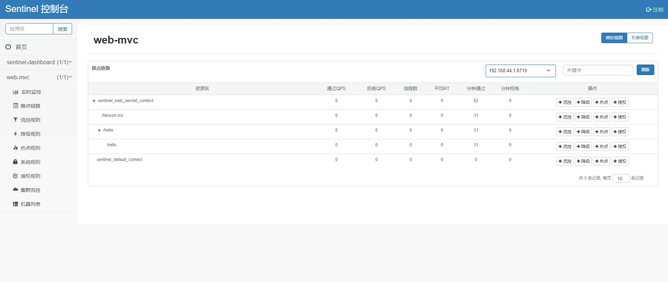Image resolution: width=668 pixels, height=282 pixels.
Task: Add 流控 rule for sentinel_default_context
Action: [x=565, y=161]
